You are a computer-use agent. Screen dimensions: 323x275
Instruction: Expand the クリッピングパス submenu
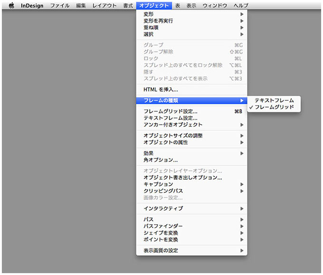(x=191, y=191)
